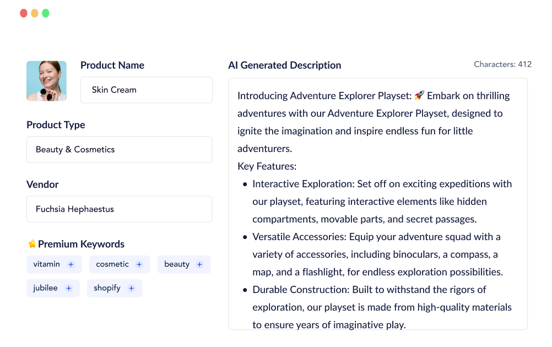Add "cosmetic" keyword using its plus icon

point(139,264)
